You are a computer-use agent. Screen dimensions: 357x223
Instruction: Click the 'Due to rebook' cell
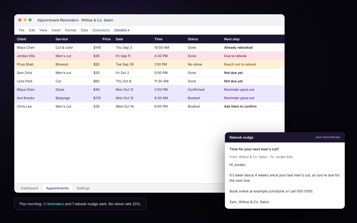click(253, 56)
